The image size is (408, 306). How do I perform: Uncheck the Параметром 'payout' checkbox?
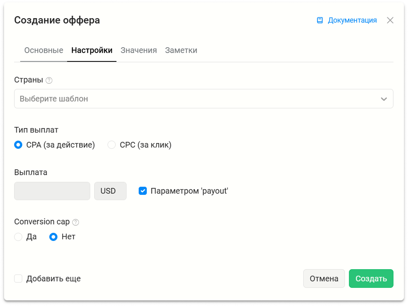[143, 191]
